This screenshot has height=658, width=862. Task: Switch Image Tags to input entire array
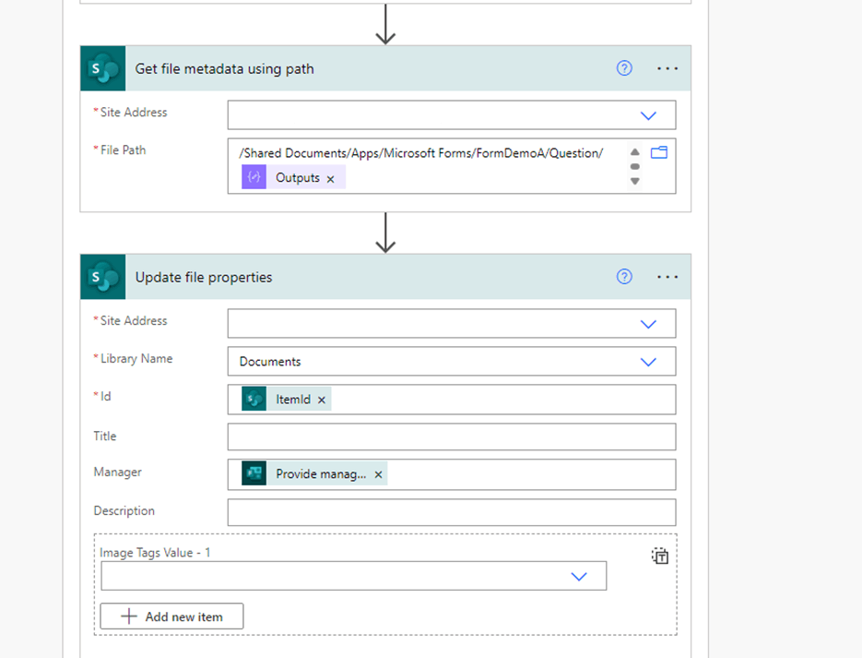click(660, 556)
